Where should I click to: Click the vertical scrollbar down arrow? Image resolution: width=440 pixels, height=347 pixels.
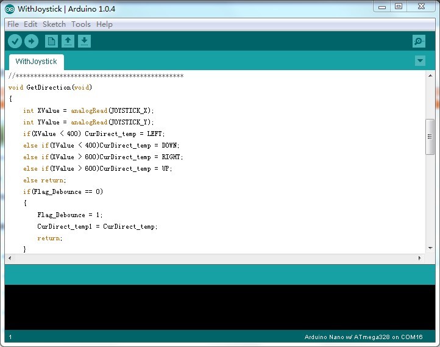click(430, 248)
